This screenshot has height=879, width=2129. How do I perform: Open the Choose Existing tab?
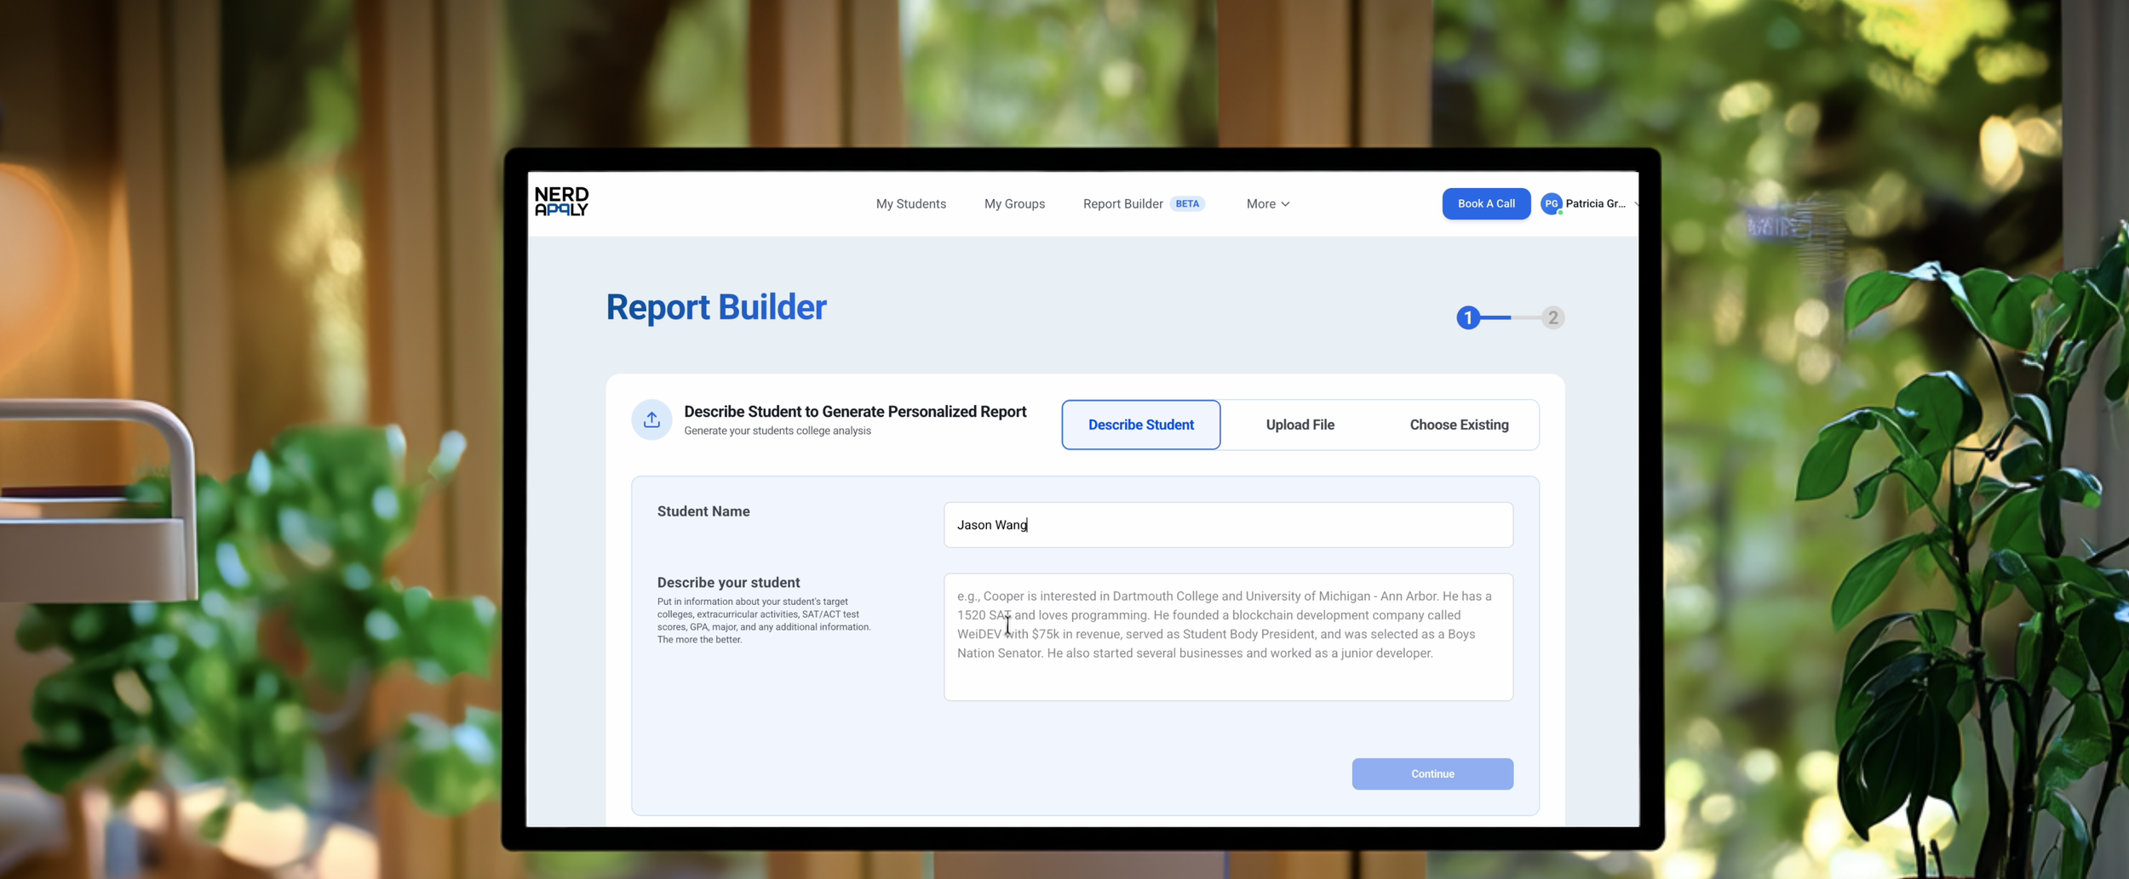click(1459, 424)
